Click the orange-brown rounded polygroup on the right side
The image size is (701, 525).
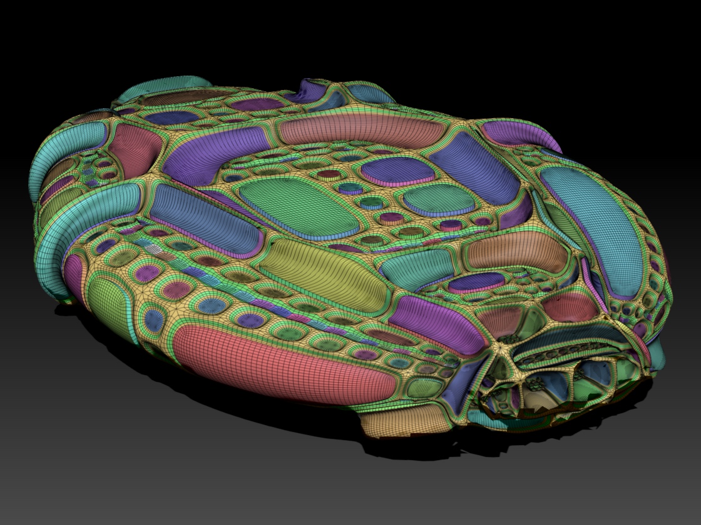(516, 252)
